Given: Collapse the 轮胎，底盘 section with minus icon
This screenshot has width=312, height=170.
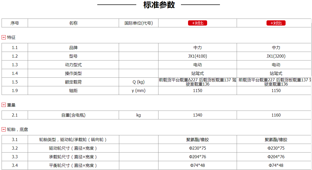Looking at the screenshot, I should click(x=4, y=129).
